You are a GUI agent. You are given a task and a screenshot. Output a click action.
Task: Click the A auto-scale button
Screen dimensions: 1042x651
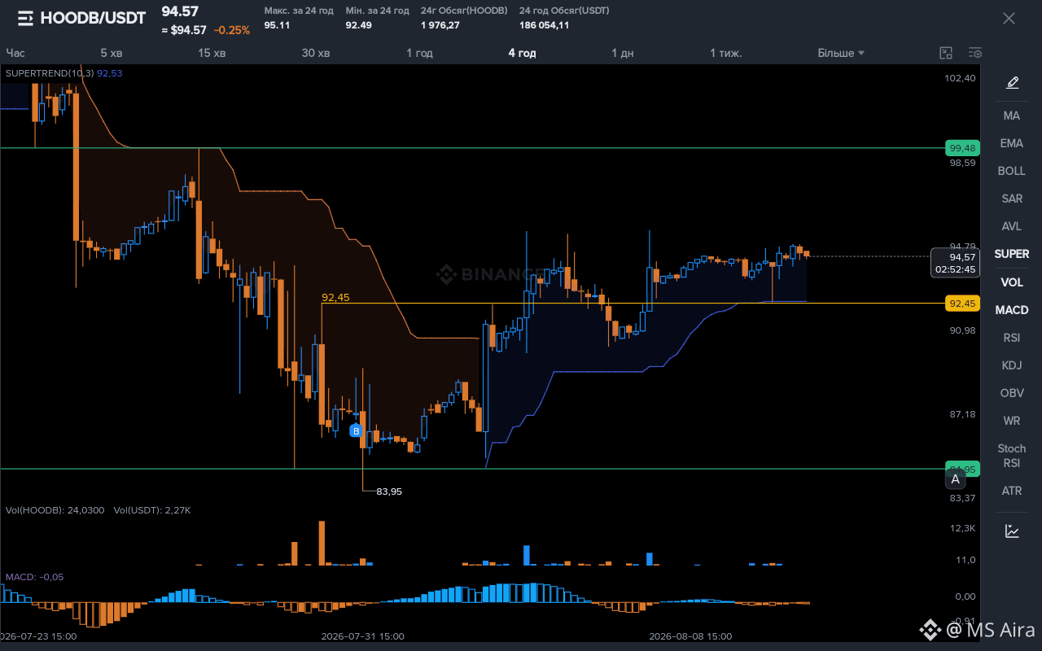click(x=955, y=479)
